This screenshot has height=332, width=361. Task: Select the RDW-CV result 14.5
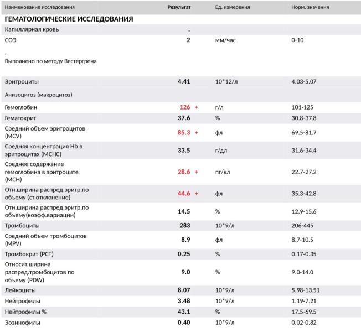click(184, 211)
